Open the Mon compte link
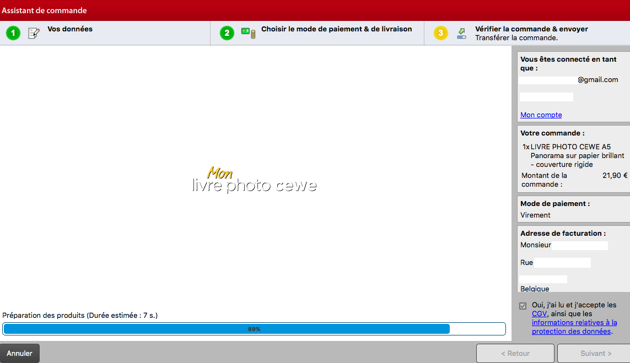The height and width of the screenshot is (363, 630). point(541,115)
